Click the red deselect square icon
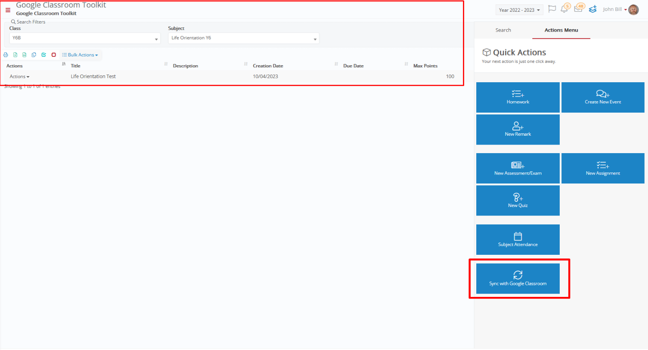 point(53,55)
